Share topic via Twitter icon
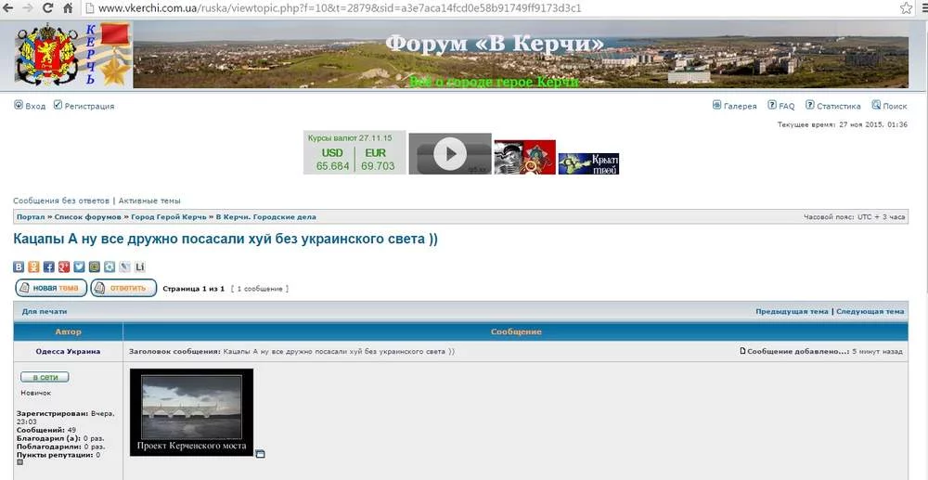Screen dimensions: 928x480 (79, 267)
